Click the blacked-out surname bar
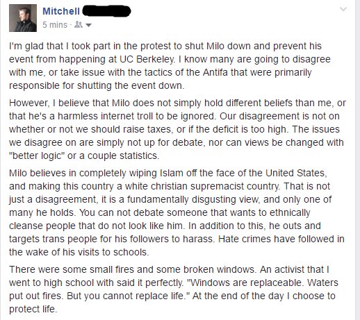 coord(106,11)
